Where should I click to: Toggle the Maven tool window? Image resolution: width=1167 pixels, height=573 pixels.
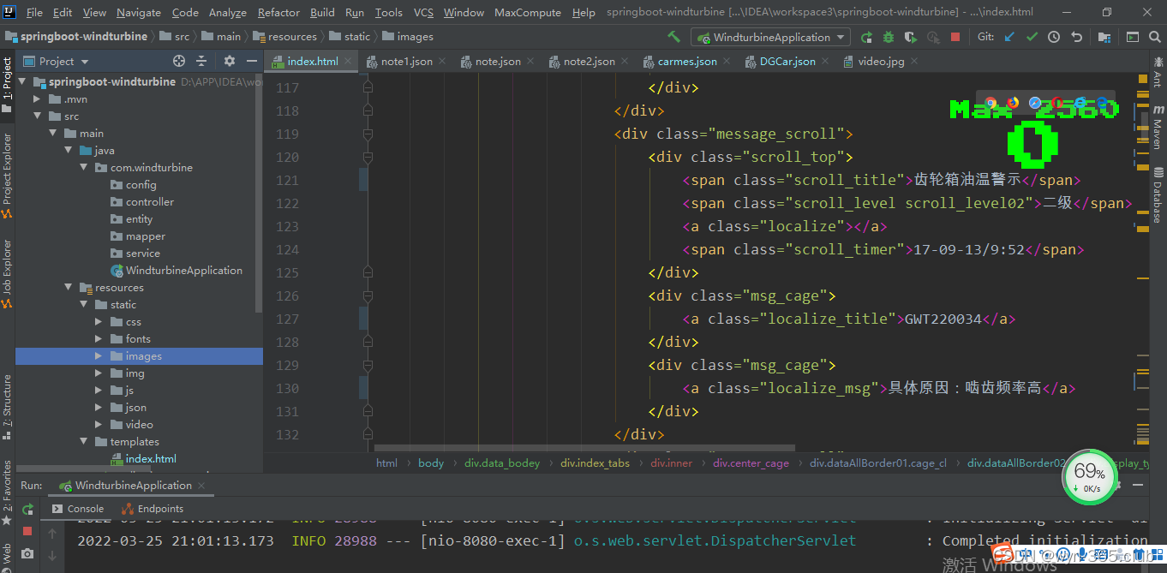pyautogui.click(x=1158, y=127)
